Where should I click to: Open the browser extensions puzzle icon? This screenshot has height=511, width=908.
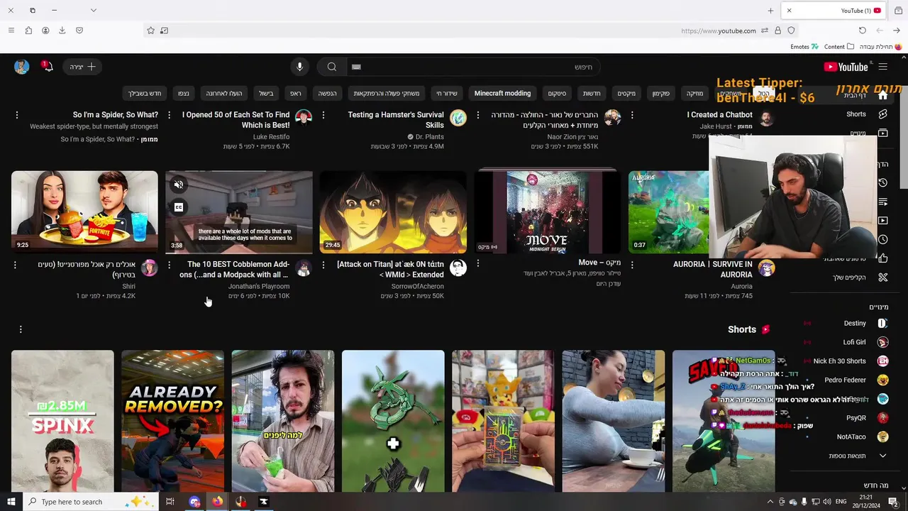tap(28, 31)
